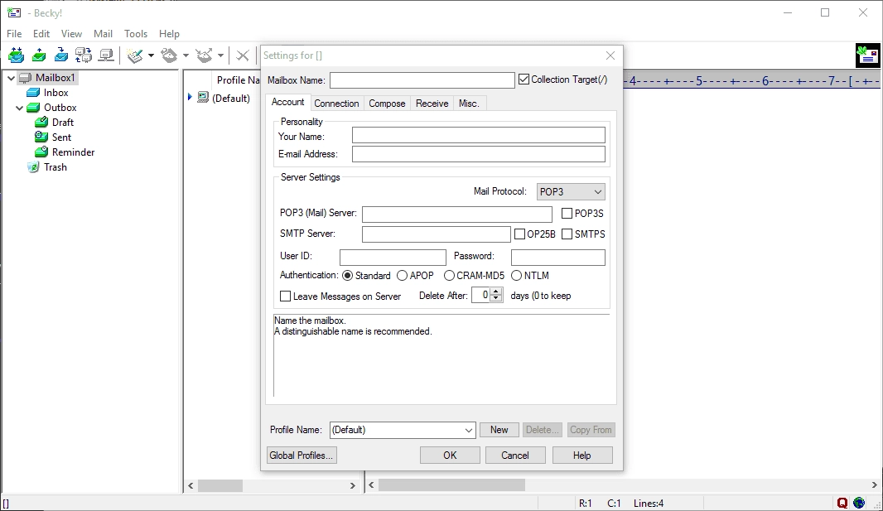Viewport: 883px width, 511px height.
Task: Click the greyed-out Delete X toolbar icon
Action: tap(243, 55)
